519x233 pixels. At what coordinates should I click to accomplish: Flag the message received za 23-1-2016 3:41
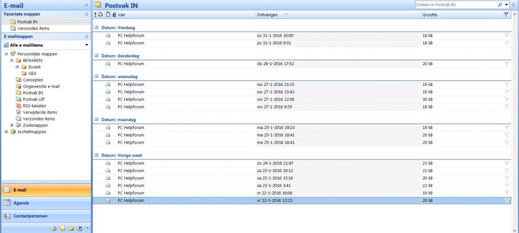point(506,186)
